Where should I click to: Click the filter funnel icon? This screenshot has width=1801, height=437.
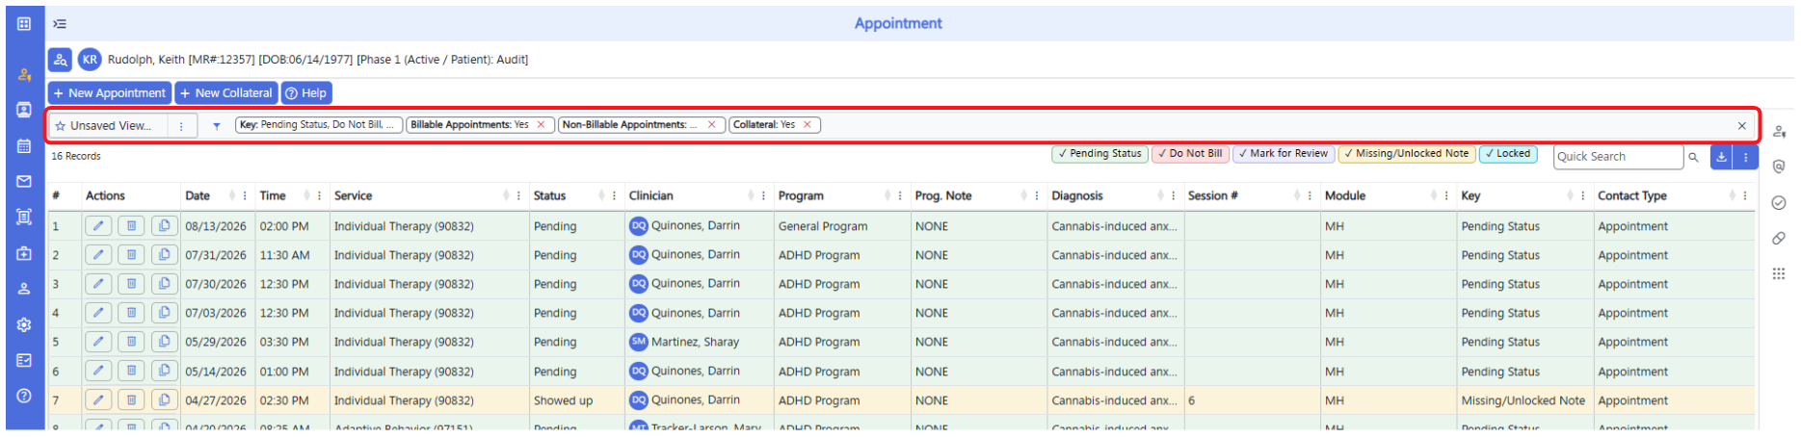click(217, 126)
